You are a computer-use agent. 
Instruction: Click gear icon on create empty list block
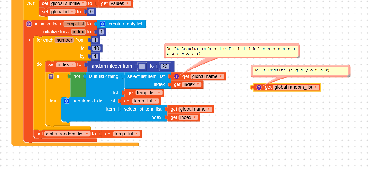103,24
